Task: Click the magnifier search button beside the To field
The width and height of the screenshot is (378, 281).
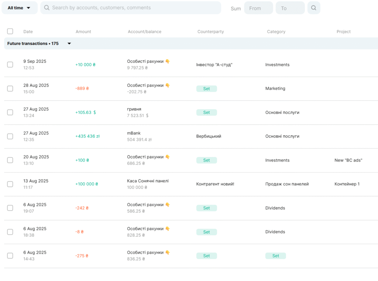Action: click(x=313, y=8)
